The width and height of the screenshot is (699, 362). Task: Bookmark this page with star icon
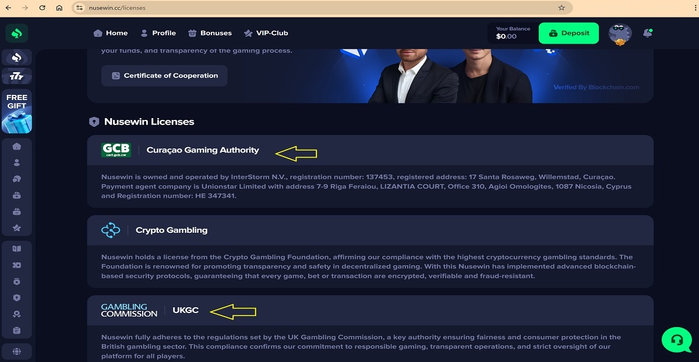pos(562,8)
